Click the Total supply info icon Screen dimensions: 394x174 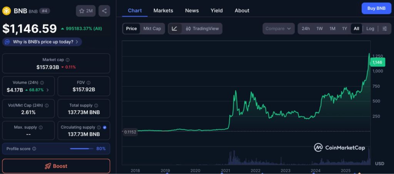pyautogui.click(x=96, y=105)
